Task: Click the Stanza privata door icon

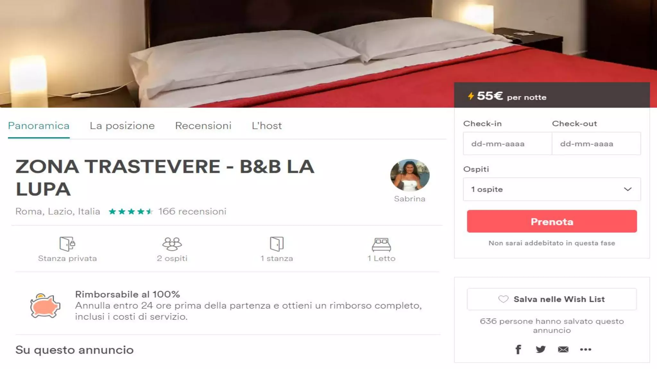Action: click(67, 244)
